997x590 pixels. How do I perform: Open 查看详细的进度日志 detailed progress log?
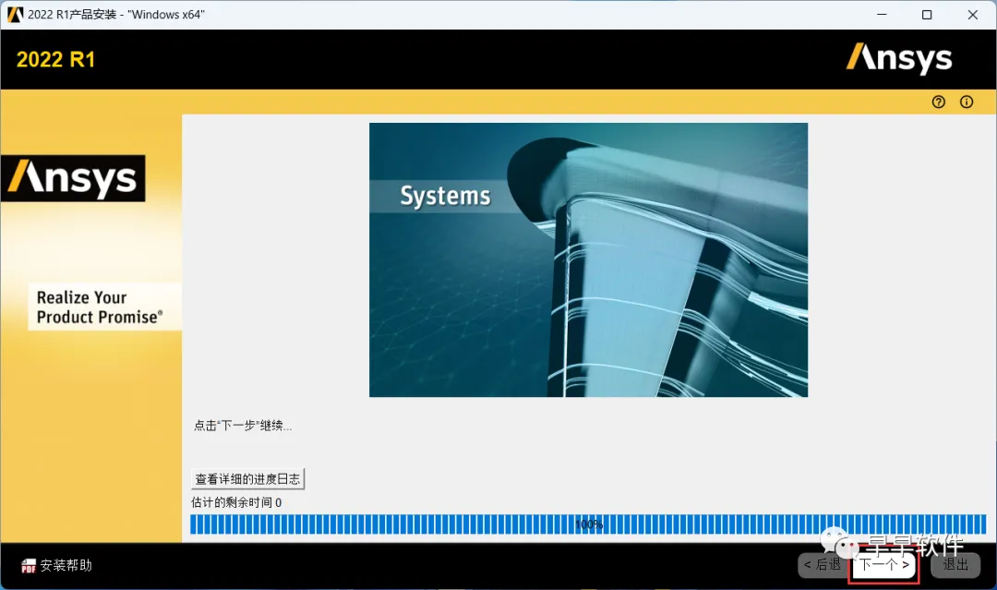pyautogui.click(x=247, y=478)
